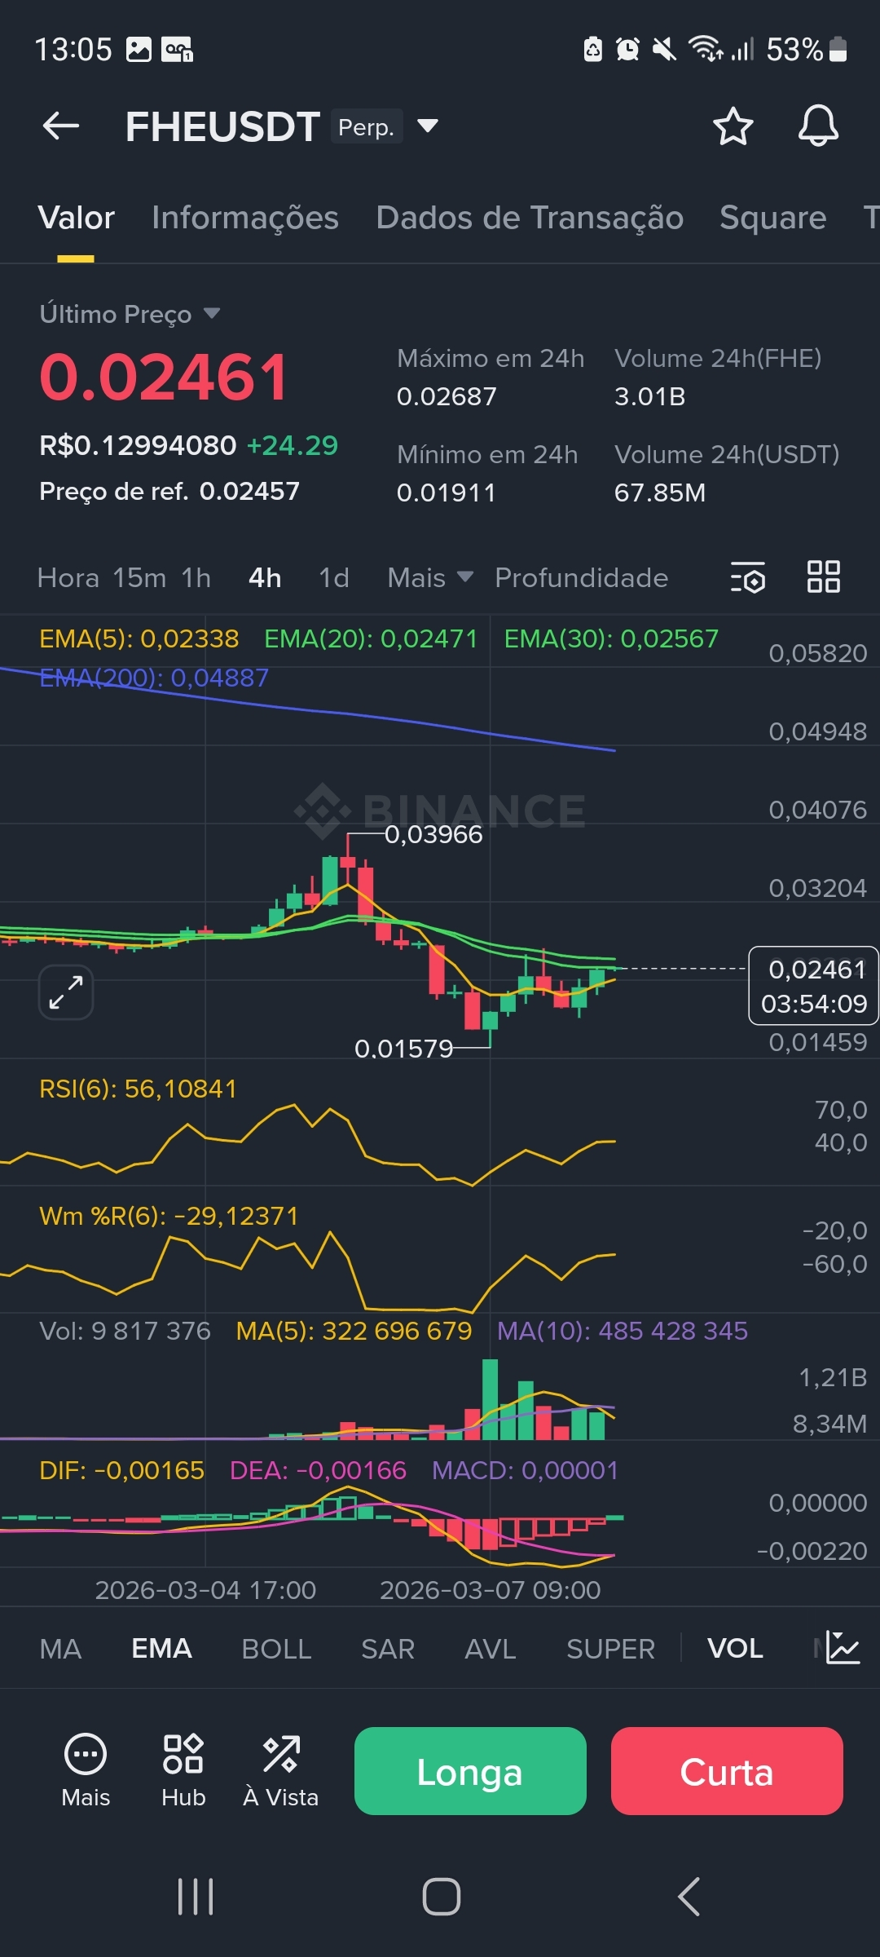This screenshot has height=1957, width=880.
Task: Tap Curta sell button
Action: 727,1771
